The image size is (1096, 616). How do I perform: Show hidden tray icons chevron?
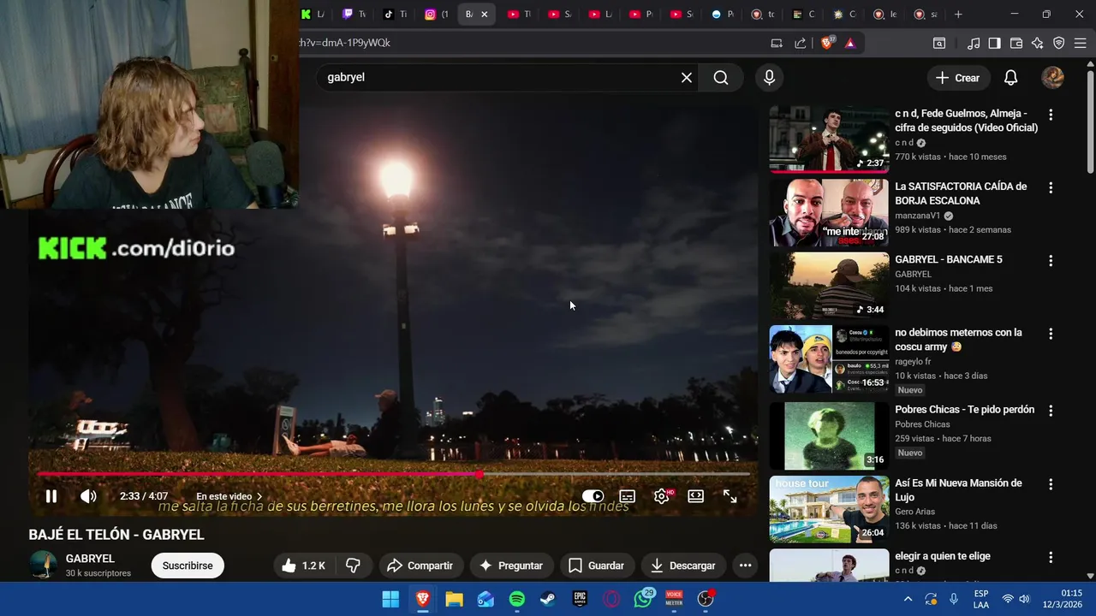click(908, 599)
